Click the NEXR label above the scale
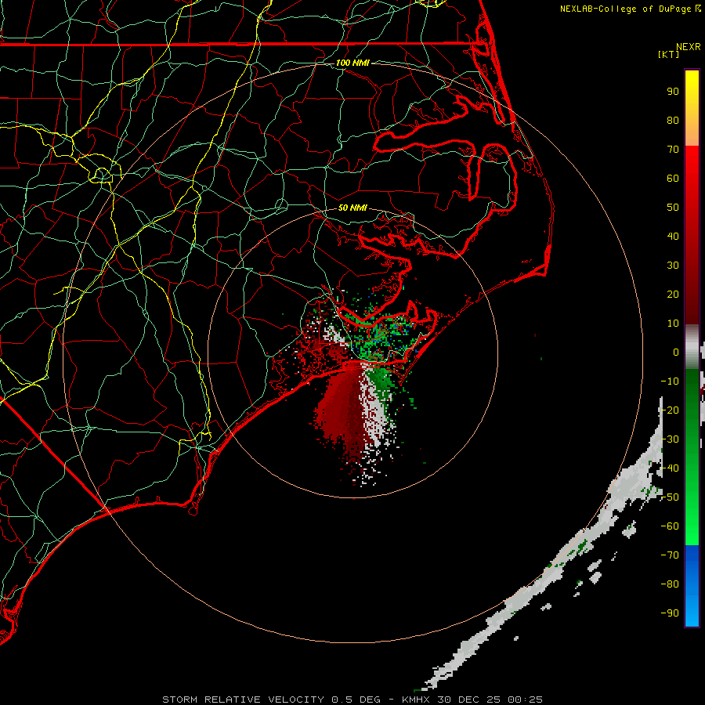The width and height of the screenshot is (705, 705). coord(689,47)
